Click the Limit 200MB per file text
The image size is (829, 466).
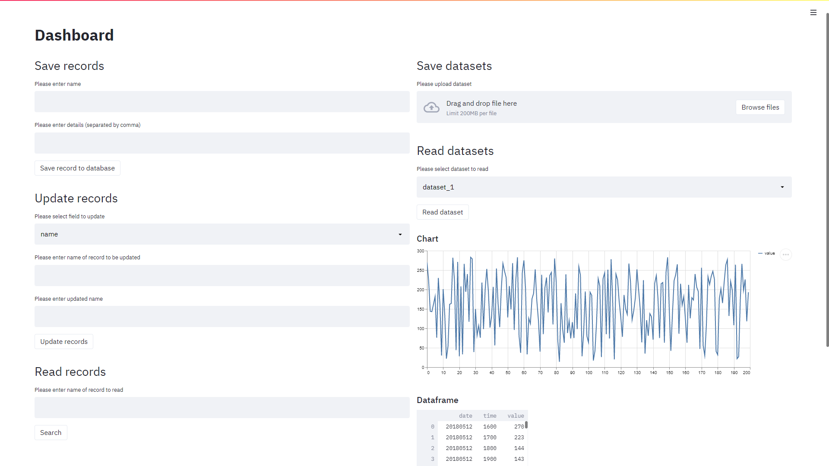click(x=471, y=113)
